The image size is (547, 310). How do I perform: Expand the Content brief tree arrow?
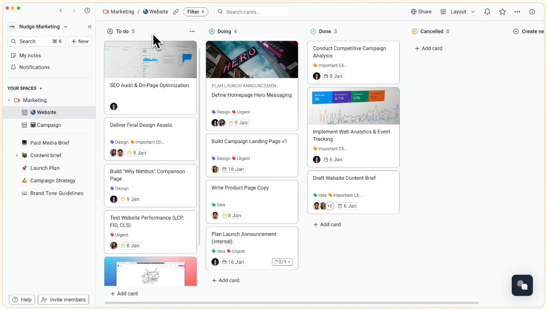17,155
